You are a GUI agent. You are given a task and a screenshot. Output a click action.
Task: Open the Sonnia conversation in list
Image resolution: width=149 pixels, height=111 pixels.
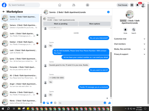click(20, 18)
